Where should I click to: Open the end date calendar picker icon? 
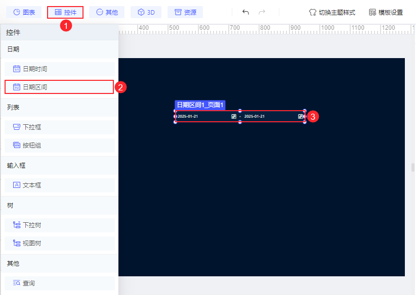pos(300,116)
